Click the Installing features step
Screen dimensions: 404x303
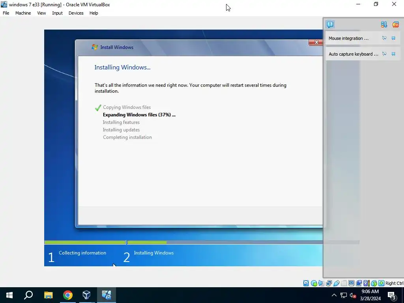(x=121, y=122)
